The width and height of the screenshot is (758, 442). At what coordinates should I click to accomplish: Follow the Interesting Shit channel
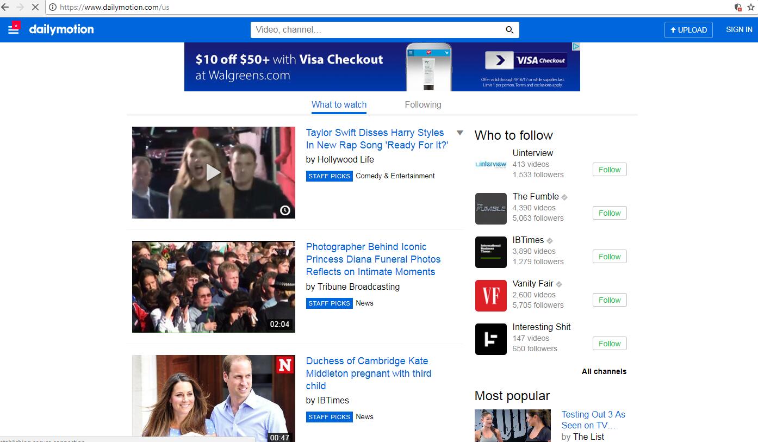610,344
